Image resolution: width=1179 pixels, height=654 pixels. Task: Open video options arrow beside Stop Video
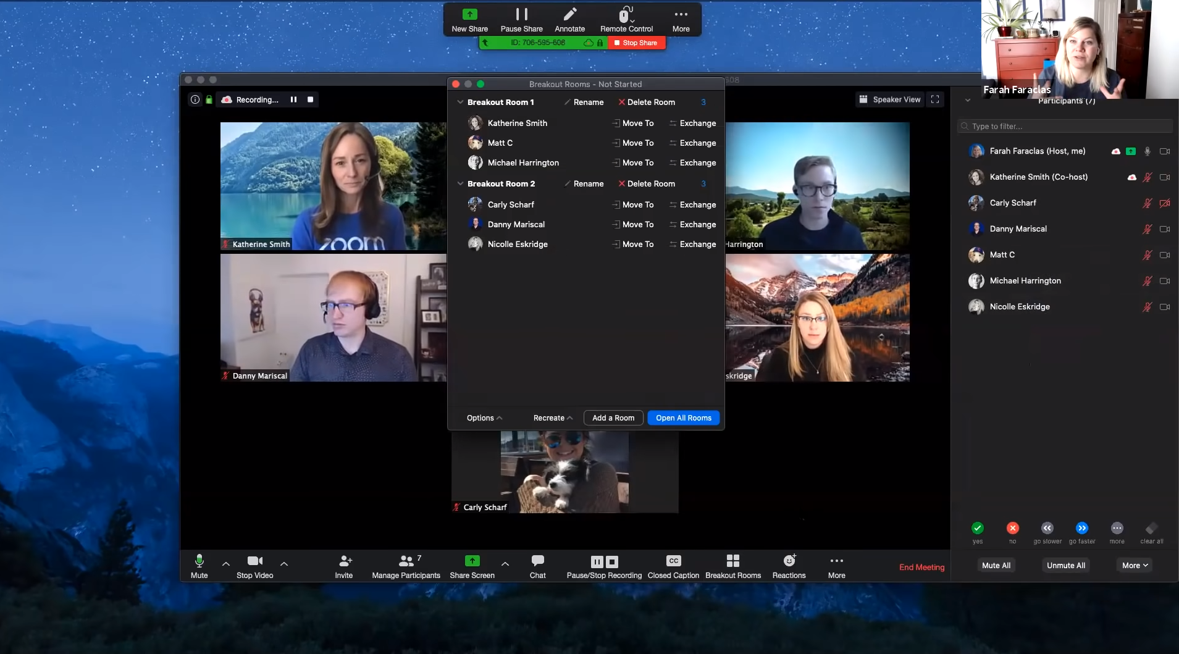click(x=284, y=564)
